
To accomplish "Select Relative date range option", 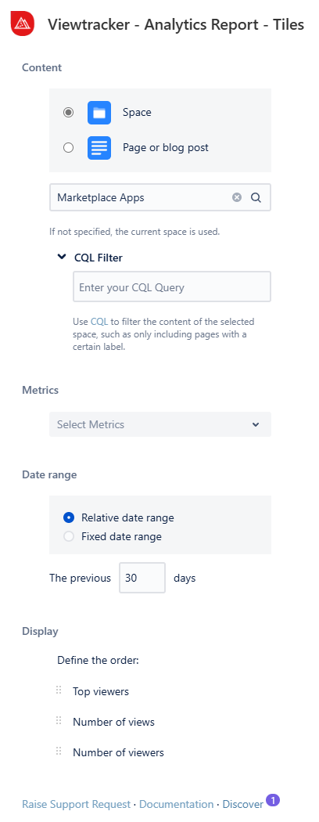I will click(x=69, y=517).
